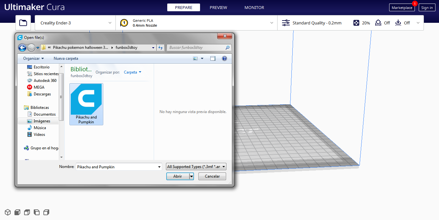Open the file type filter dropdown
439x220 pixels.
196,167
